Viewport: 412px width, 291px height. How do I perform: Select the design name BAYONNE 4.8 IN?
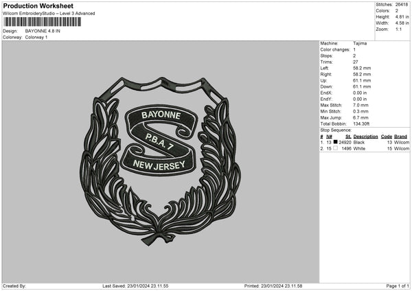click(x=43, y=31)
